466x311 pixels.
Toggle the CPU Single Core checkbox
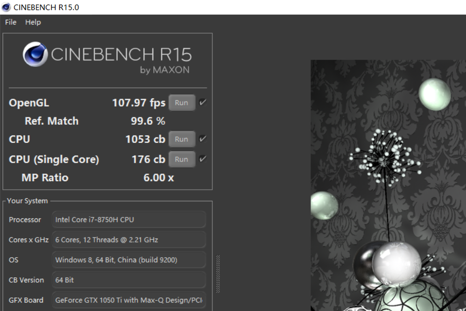click(202, 159)
